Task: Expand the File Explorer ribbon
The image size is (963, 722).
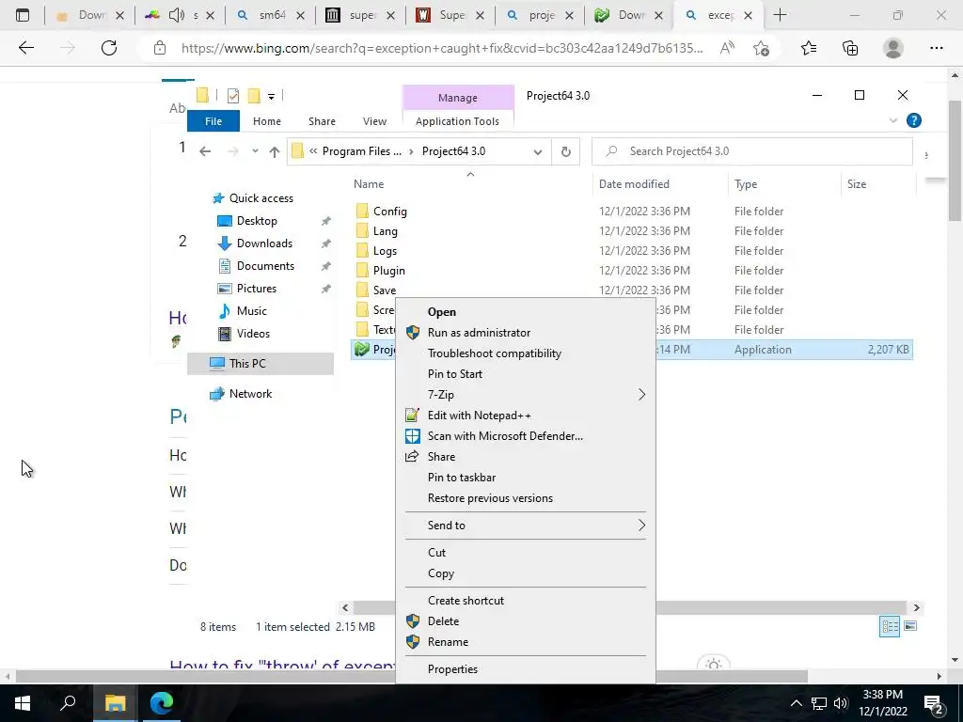Action: [x=893, y=121]
